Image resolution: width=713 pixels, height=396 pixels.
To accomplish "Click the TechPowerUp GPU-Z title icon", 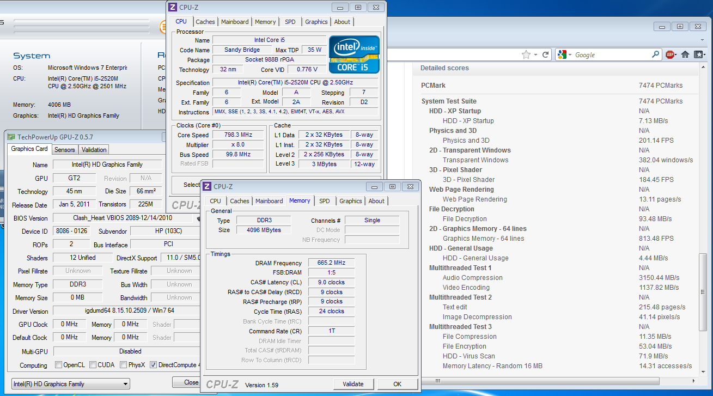I will [11, 137].
